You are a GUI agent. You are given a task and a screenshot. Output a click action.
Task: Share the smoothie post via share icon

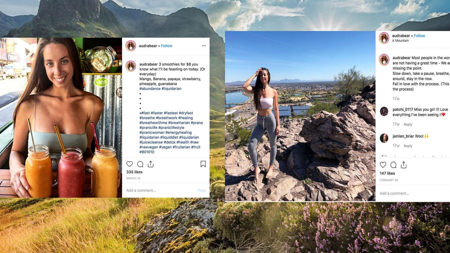[x=151, y=164]
